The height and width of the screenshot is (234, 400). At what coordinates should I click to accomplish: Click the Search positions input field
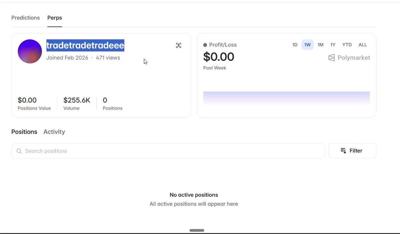[168, 151]
